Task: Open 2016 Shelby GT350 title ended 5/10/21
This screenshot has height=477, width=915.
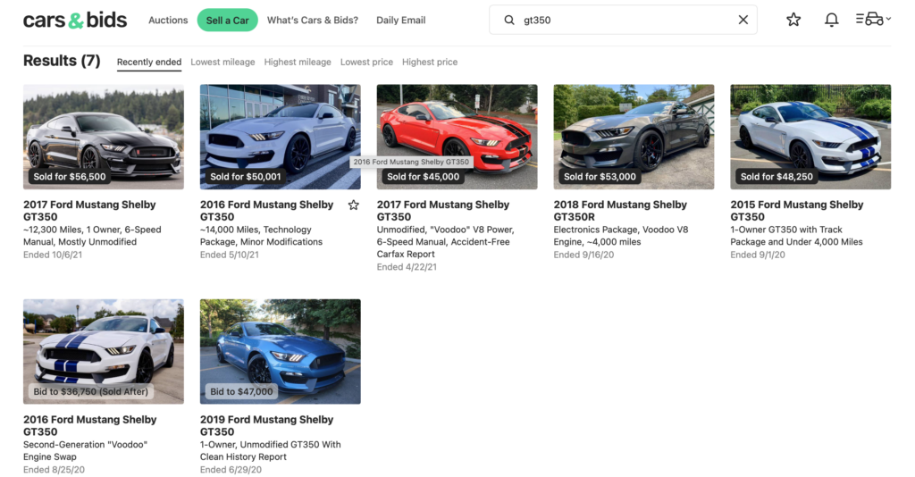Action: point(266,211)
